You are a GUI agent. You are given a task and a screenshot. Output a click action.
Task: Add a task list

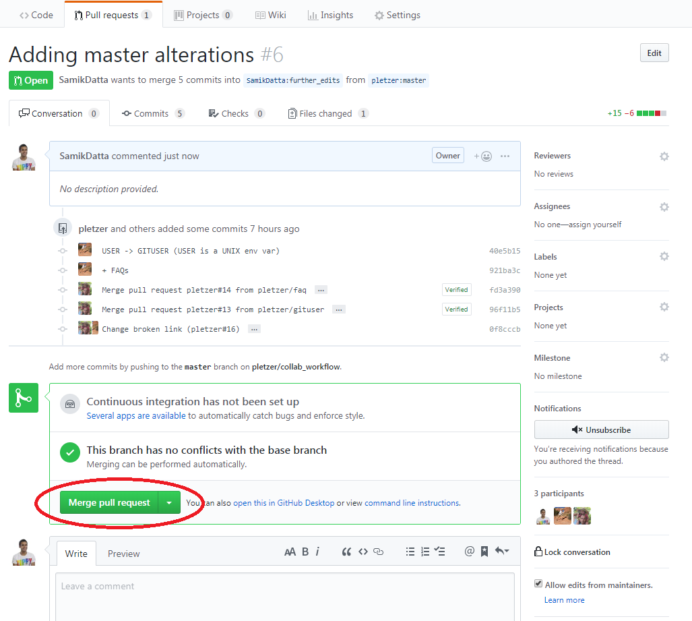[x=439, y=552]
